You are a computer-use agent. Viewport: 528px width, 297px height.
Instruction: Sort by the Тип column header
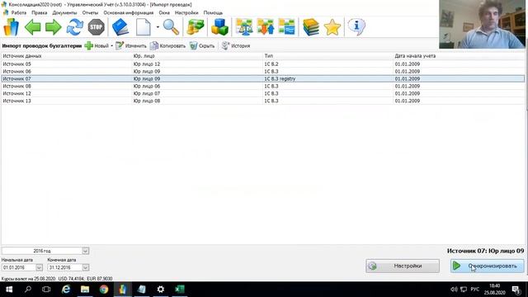click(x=328, y=56)
